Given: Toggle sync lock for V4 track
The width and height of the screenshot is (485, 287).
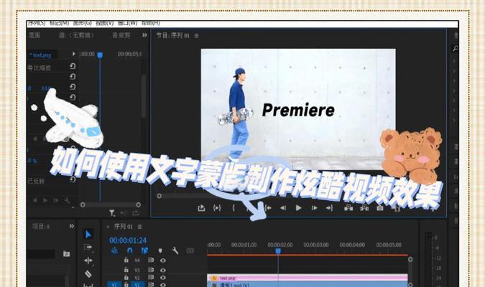Looking at the screenshot, I should point(151,260).
